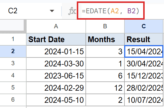This screenshot has height=108, width=164.
Task: Select Months cell with value 2
Action: pyautogui.click(x=105, y=100)
